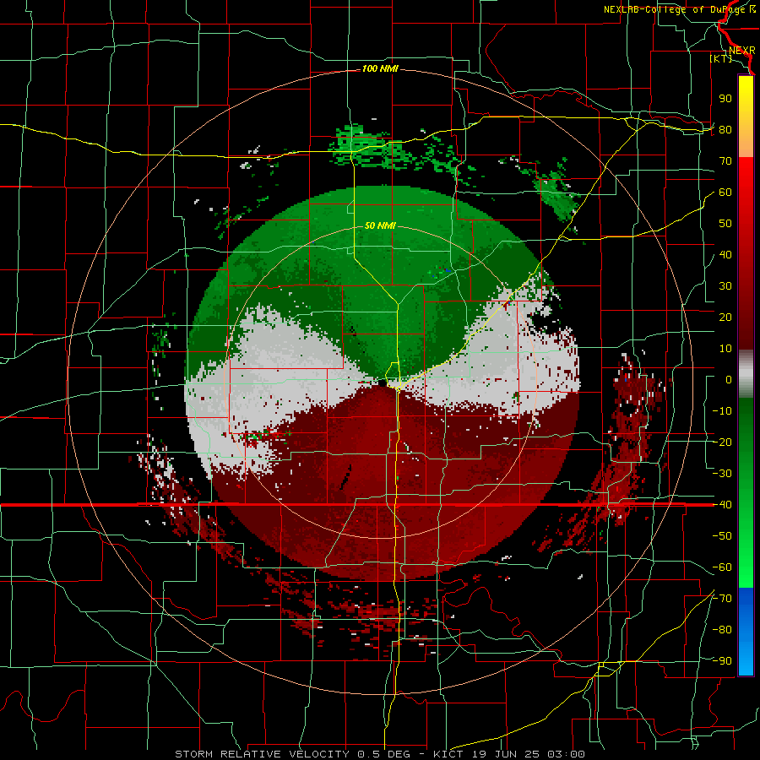The image size is (760, 760).
Task: Click the "100 NMI" range ring label
Action: pyautogui.click(x=380, y=69)
